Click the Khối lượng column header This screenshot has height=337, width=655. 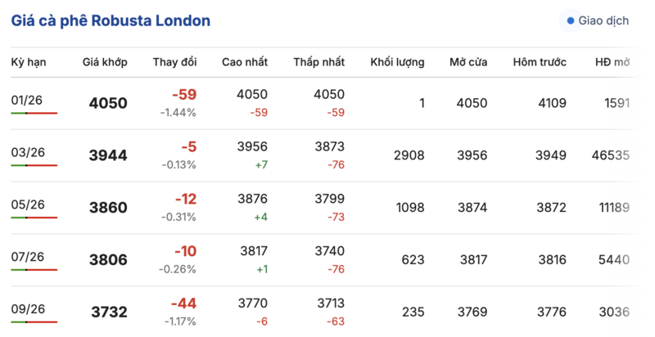(397, 62)
